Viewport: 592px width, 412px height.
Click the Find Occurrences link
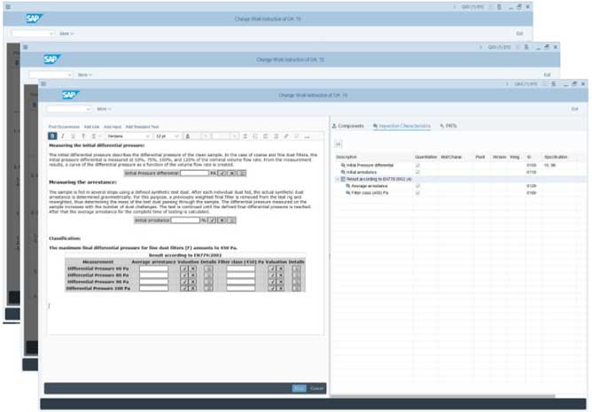point(64,127)
